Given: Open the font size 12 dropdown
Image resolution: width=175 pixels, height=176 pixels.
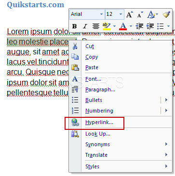Looking at the screenshot, I should point(121,14).
